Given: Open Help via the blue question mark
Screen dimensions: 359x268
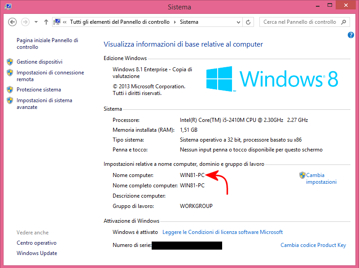Looking at the screenshot, I should (x=351, y=35).
